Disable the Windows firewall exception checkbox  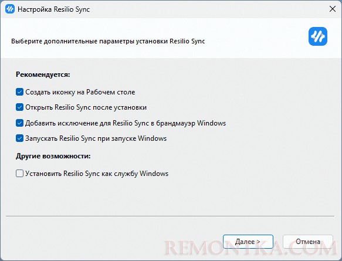pyautogui.click(x=19, y=123)
